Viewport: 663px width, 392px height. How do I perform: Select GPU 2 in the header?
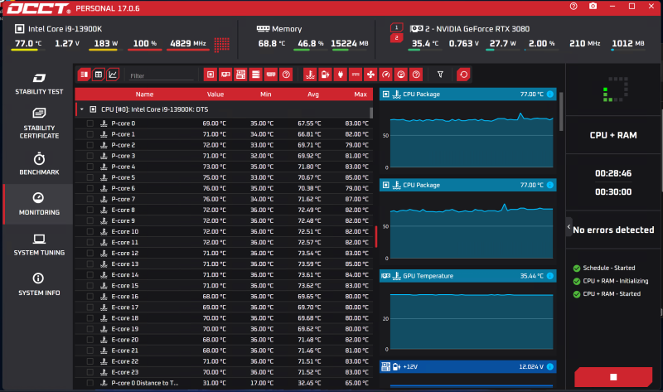point(396,38)
